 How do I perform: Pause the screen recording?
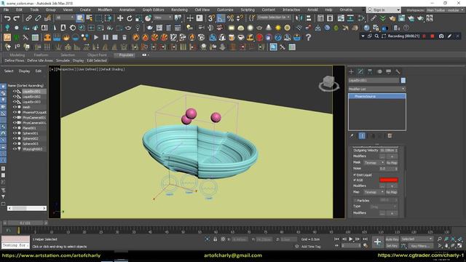pyautogui.click(x=424, y=36)
